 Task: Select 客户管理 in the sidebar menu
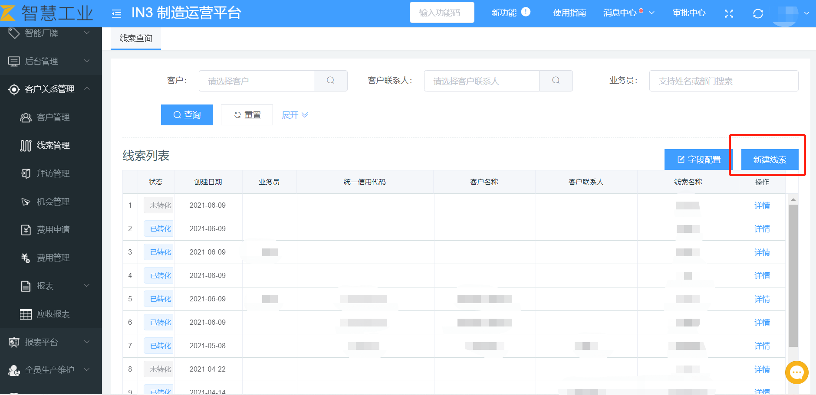click(53, 117)
